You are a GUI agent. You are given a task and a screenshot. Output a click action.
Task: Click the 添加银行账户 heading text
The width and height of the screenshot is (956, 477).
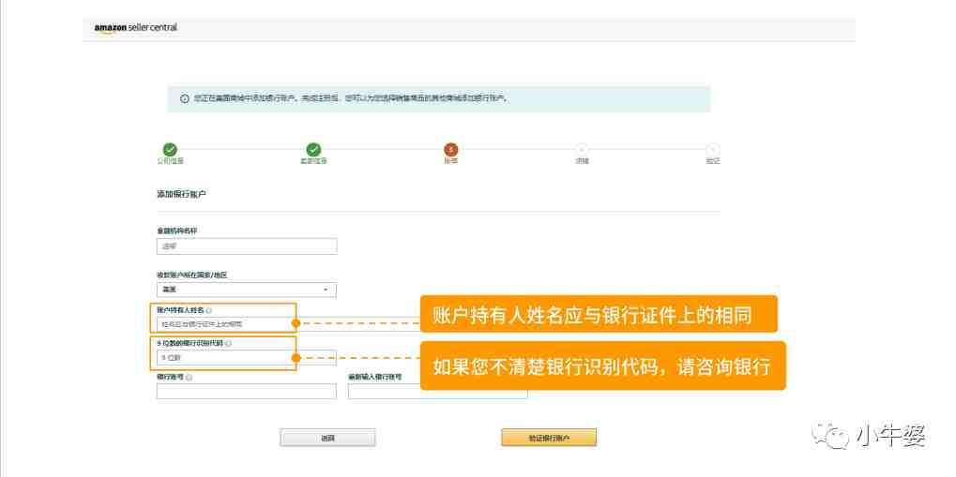click(182, 194)
